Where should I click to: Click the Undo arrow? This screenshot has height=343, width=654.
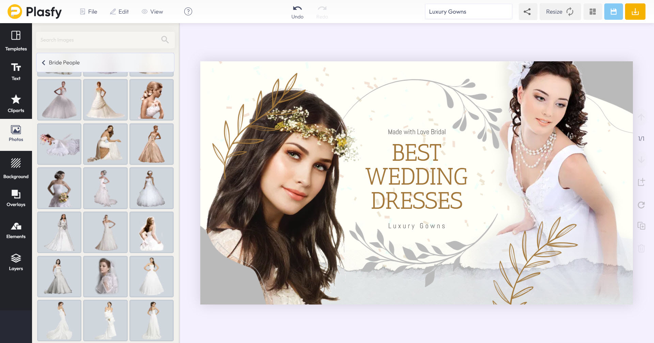click(297, 12)
